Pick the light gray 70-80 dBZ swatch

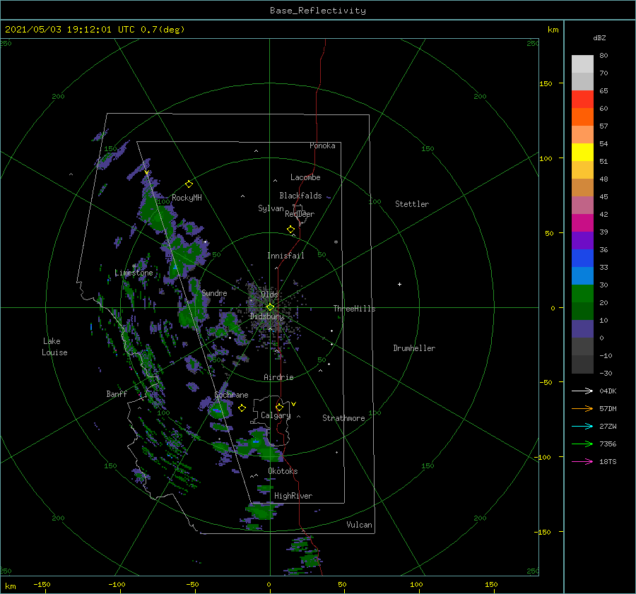tap(582, 64)
